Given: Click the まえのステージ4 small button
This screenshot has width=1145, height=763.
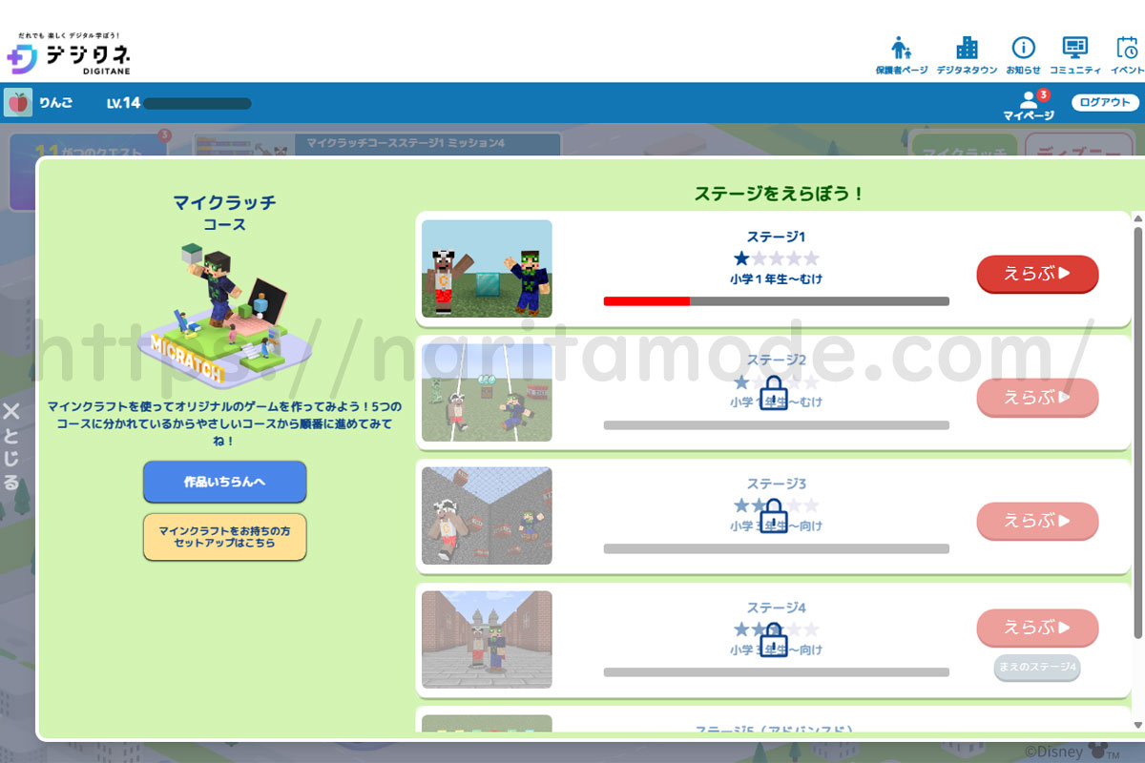Looking at the screenshot, I should click(1037, 668).
